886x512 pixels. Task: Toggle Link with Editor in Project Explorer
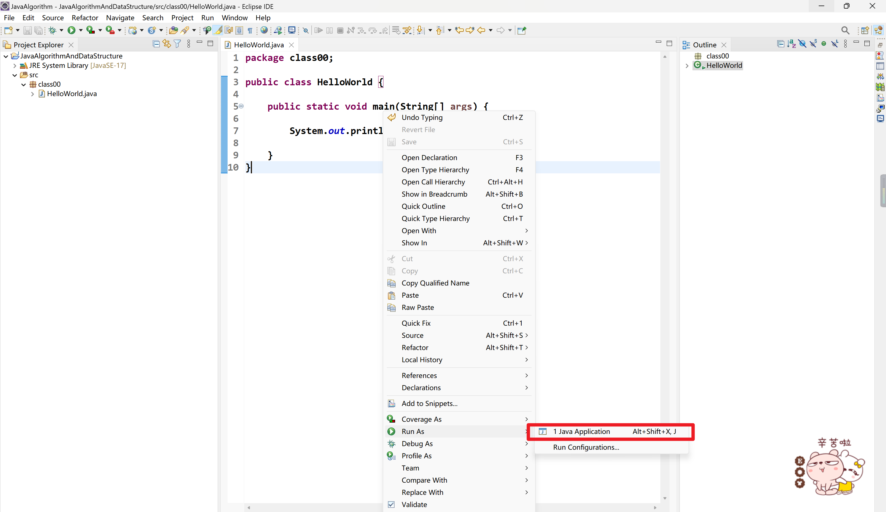coord(167,44)
